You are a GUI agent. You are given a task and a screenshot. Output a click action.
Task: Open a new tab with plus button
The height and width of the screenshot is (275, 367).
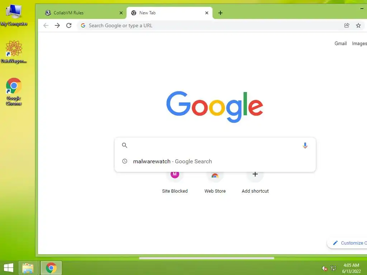click(x=220, y=13)
